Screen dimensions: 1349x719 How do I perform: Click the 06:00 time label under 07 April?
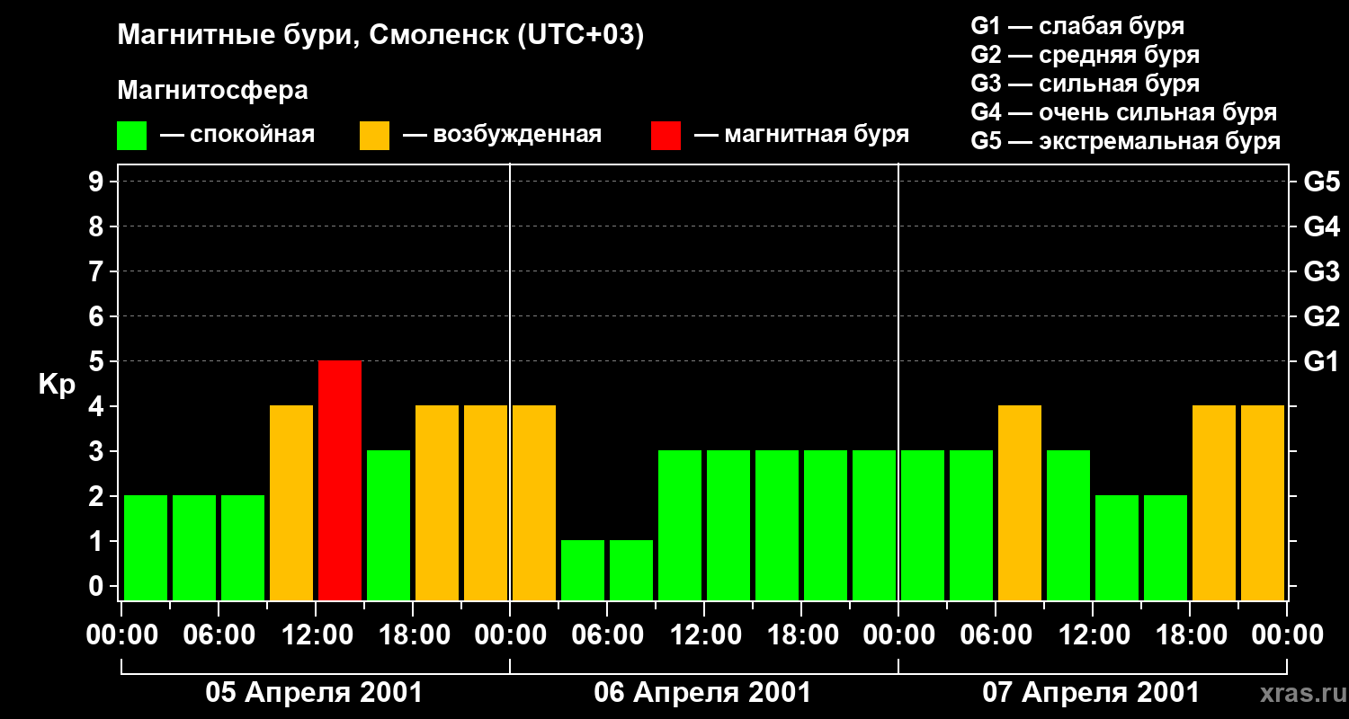pyautogui.click(x=996, y=635)
